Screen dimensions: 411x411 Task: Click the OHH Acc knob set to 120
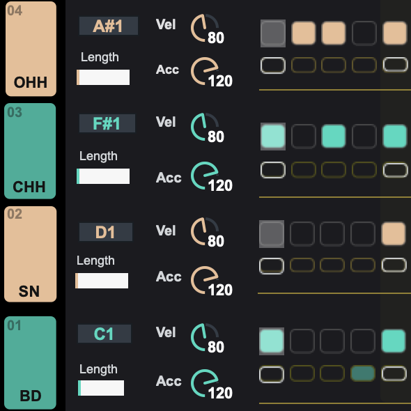pos(205,71)
